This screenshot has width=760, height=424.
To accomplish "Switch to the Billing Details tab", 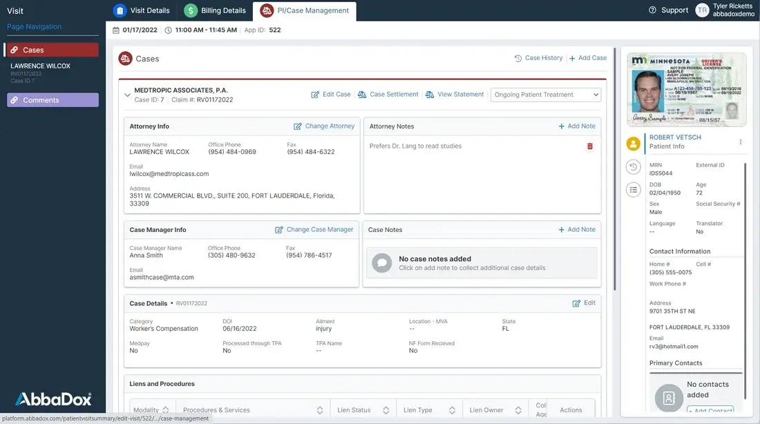I will pyautogui.click(x=215, y=10).
